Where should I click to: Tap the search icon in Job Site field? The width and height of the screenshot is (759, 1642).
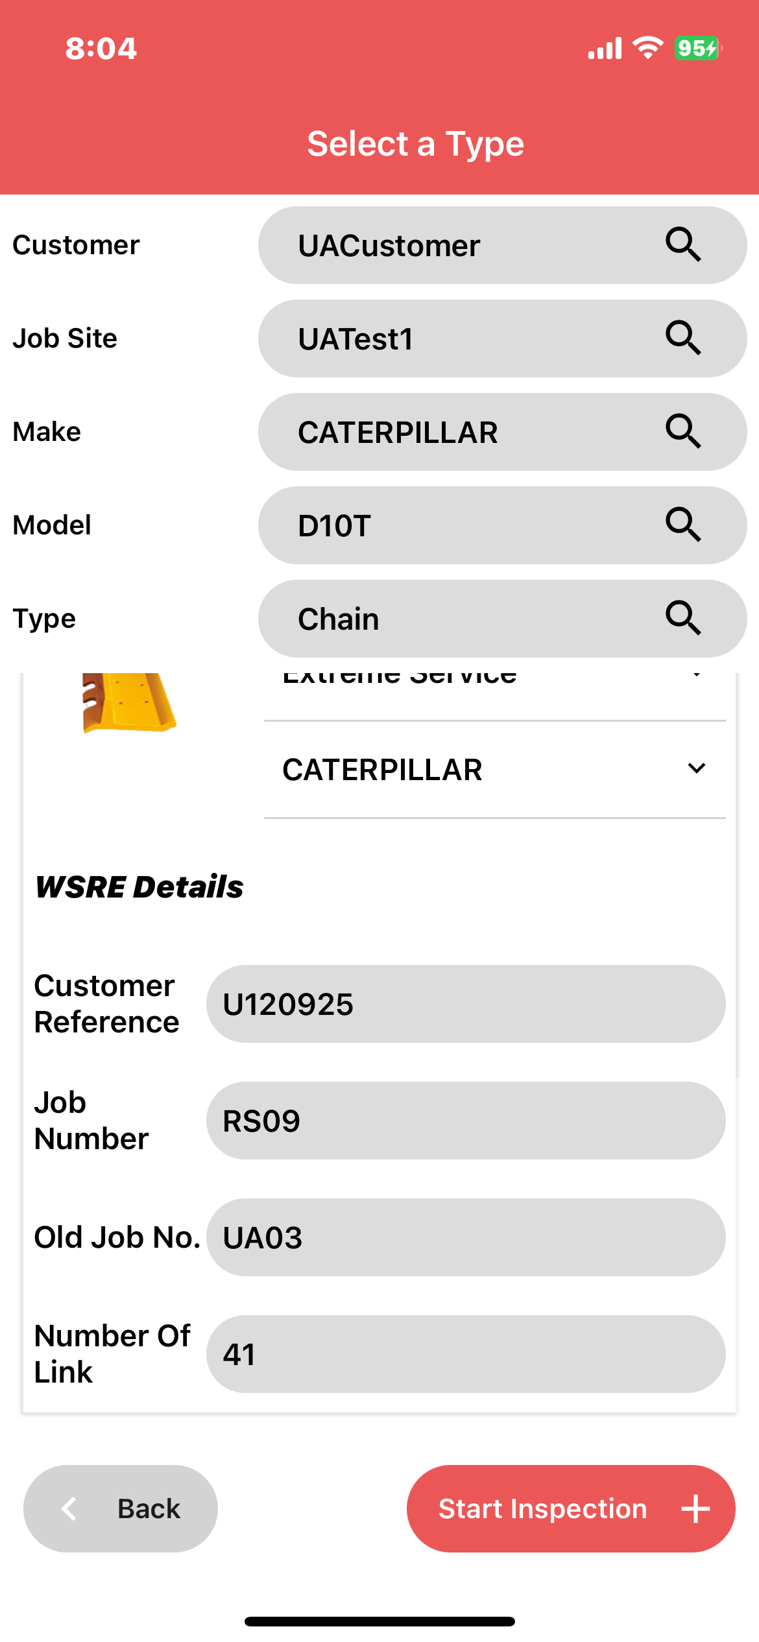(x=683, y=338)
